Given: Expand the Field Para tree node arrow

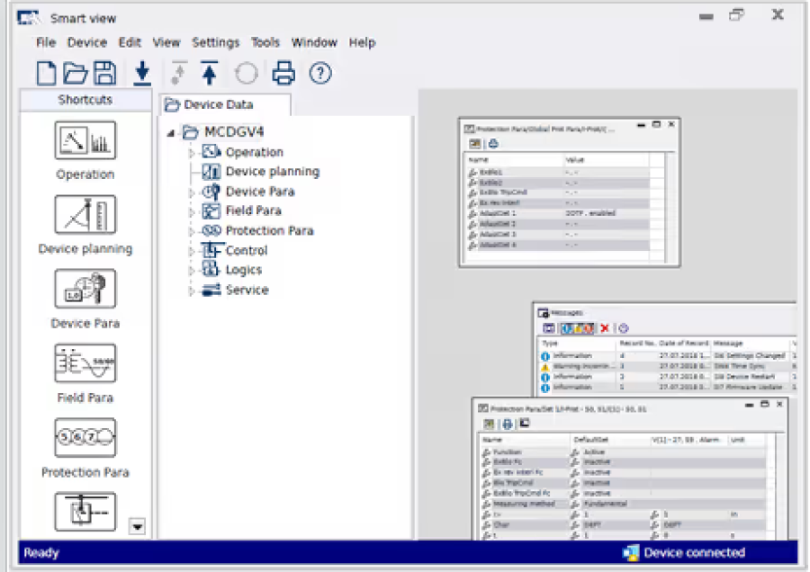Looking at the screenshot, I should pos(191,211).
